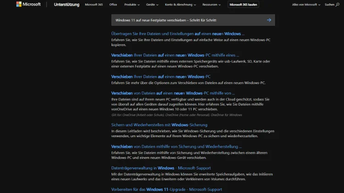Submit search with the arrow icon

coord(269,20)
